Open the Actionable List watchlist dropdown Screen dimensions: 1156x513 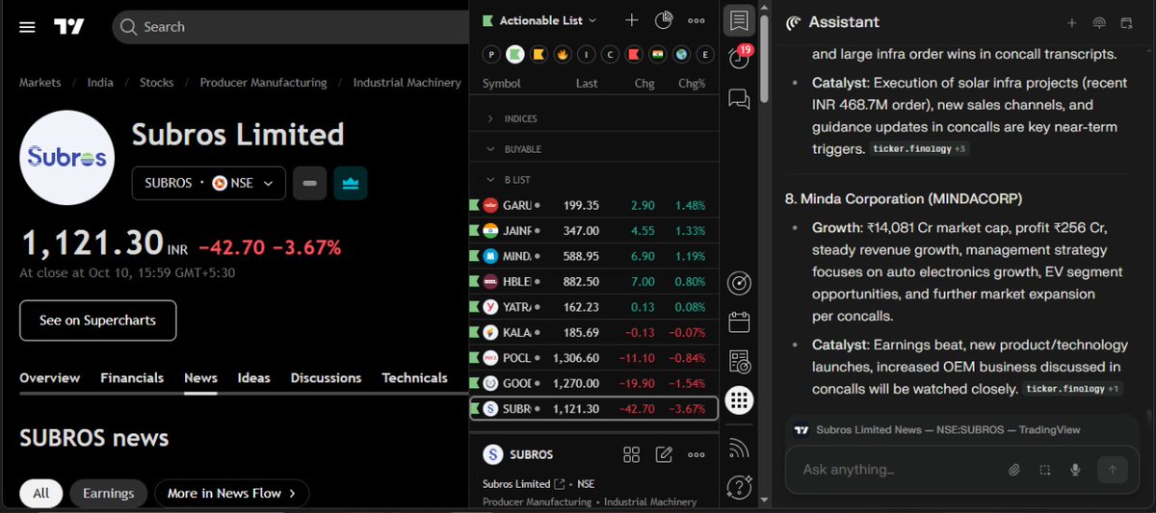click(x=539, y=20)
